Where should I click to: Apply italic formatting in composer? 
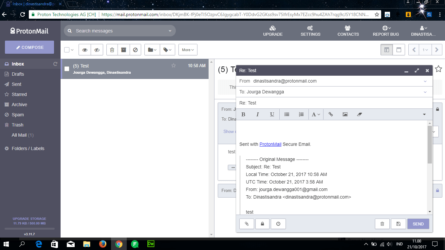pyautogui.click(x=258, y=114)
